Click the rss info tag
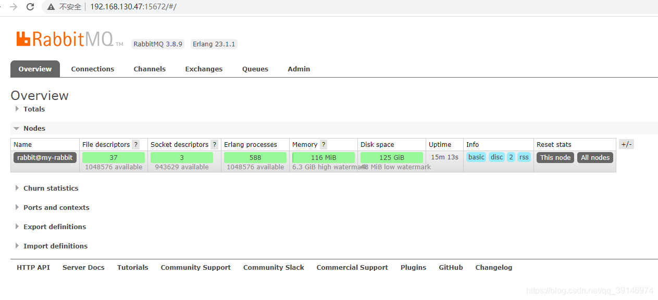 tap(524, 157)
